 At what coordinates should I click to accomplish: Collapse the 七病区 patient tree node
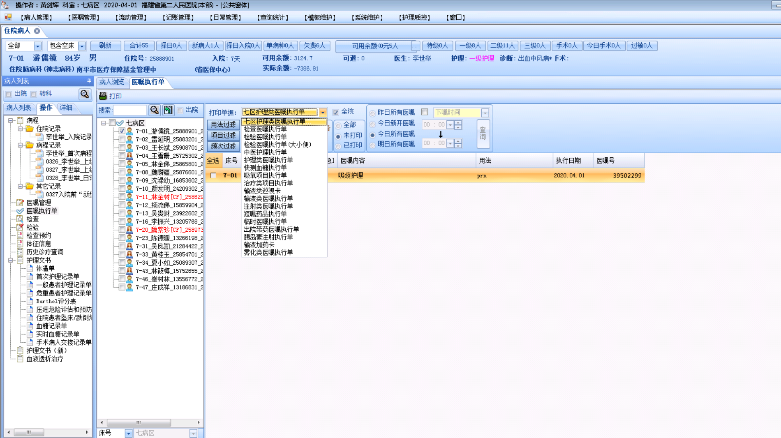click(104, 123)
